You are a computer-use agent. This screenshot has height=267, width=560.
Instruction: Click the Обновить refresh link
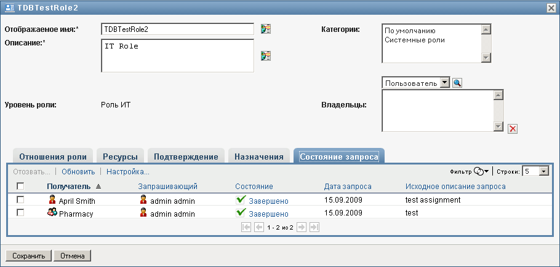(78, 172)
